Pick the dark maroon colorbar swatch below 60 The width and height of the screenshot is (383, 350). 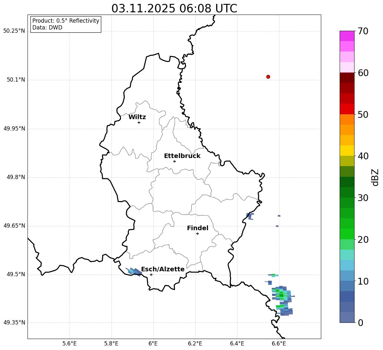347,78
